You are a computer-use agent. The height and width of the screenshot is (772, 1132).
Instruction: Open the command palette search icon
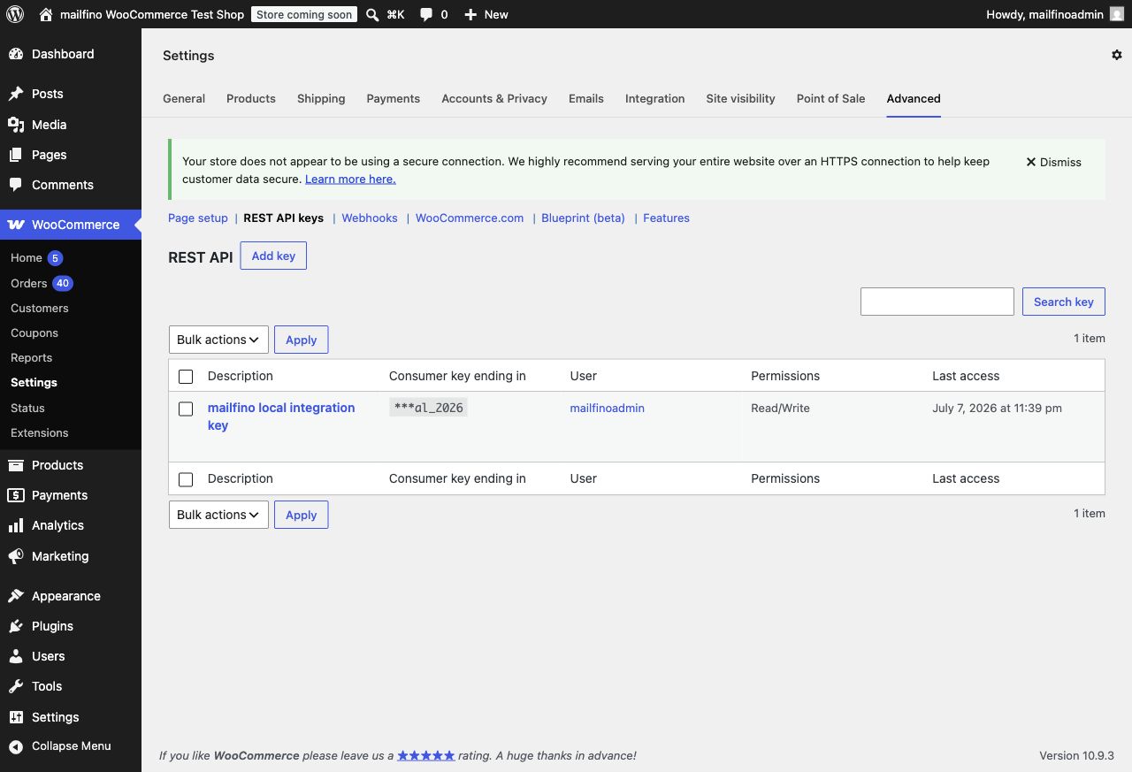pos(372,15)
